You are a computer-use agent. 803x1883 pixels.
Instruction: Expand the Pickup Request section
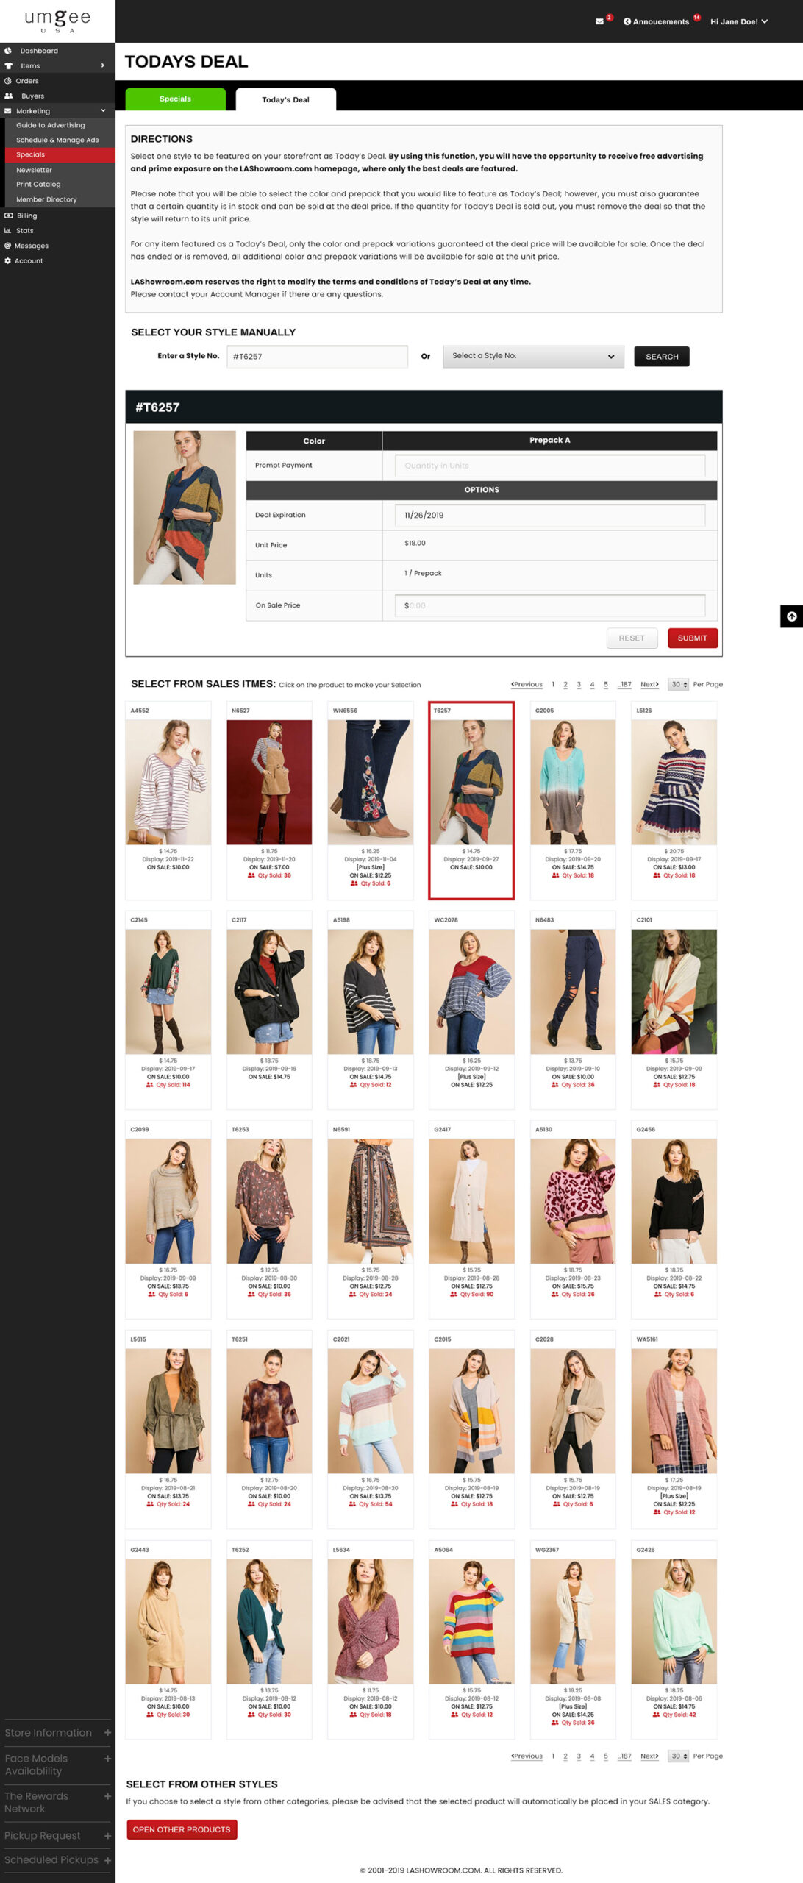[x=107, y=1835]
